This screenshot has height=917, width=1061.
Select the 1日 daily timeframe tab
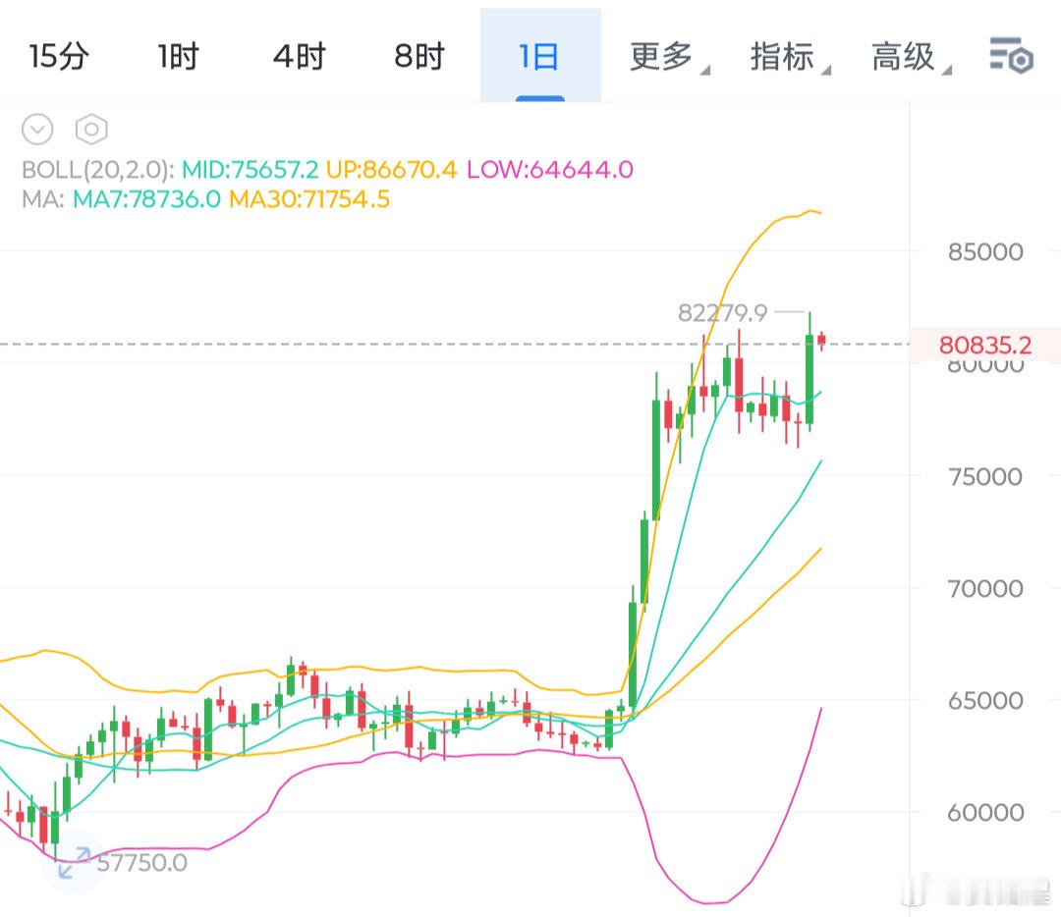click(540, 56)
